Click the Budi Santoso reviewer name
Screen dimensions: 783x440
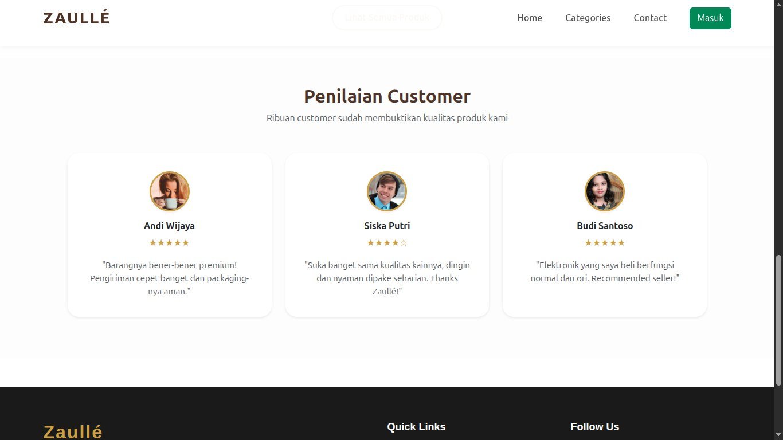[x=605, y=226]
